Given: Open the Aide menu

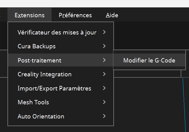Looking at the screenshot, I should (x=112, y=15).
